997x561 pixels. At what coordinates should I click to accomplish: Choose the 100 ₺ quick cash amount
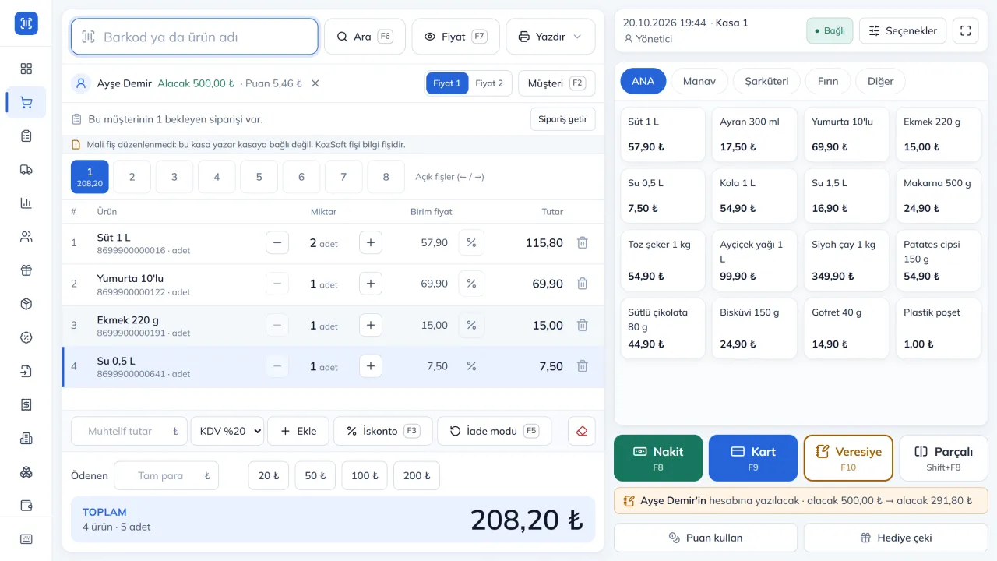coord(365,475)
